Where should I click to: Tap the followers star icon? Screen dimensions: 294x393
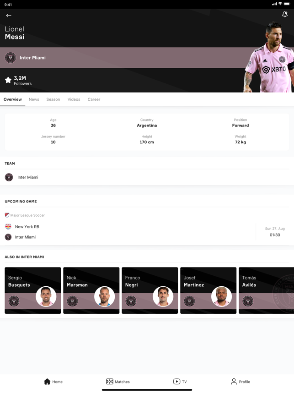tap(8, 80)
